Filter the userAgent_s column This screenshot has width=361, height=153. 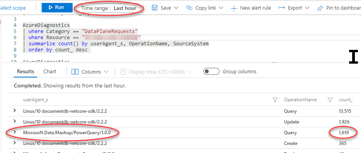click(275, 100)
